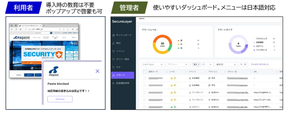Click the 拡張機能 event icon in the first row

tap(190, 78)
